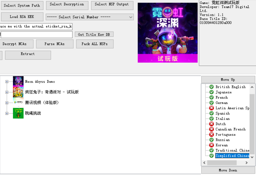256x175 pixels.
Task: Click the Version: 1.1 text
Action: click(x=212, y=15)
